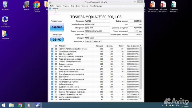Click the CrystalDiskInfo title bar app icon

pyautogui.click(x=50, y=2)
